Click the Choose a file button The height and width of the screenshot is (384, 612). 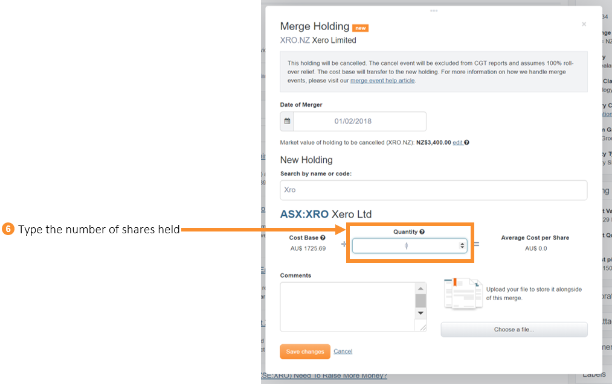tap(514, 329)
